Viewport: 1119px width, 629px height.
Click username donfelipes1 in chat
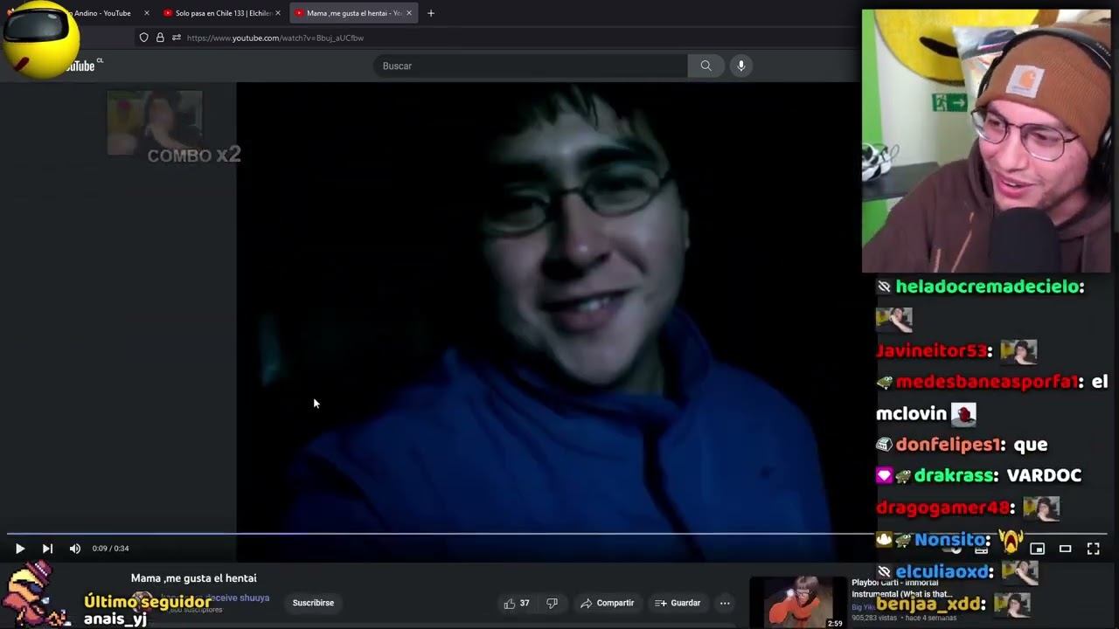tap(950, 445)
